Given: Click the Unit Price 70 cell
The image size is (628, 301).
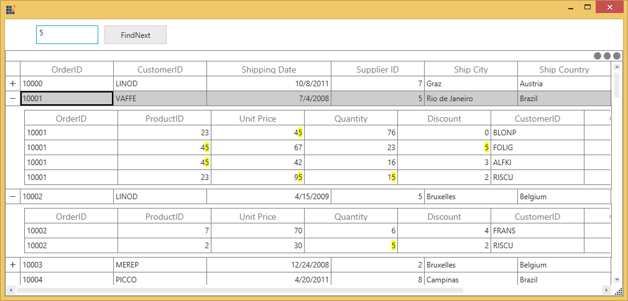Looking at the screenshot, I should 257,231.
